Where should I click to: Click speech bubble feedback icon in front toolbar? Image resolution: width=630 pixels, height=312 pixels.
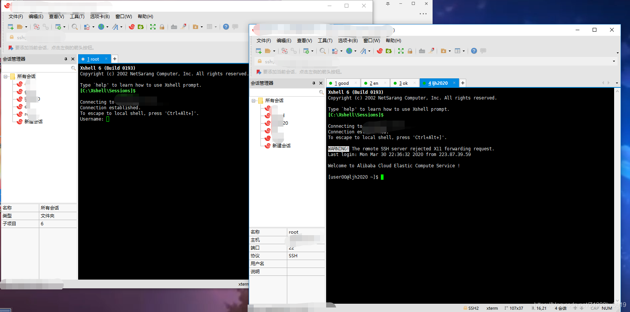click(483, 50)
